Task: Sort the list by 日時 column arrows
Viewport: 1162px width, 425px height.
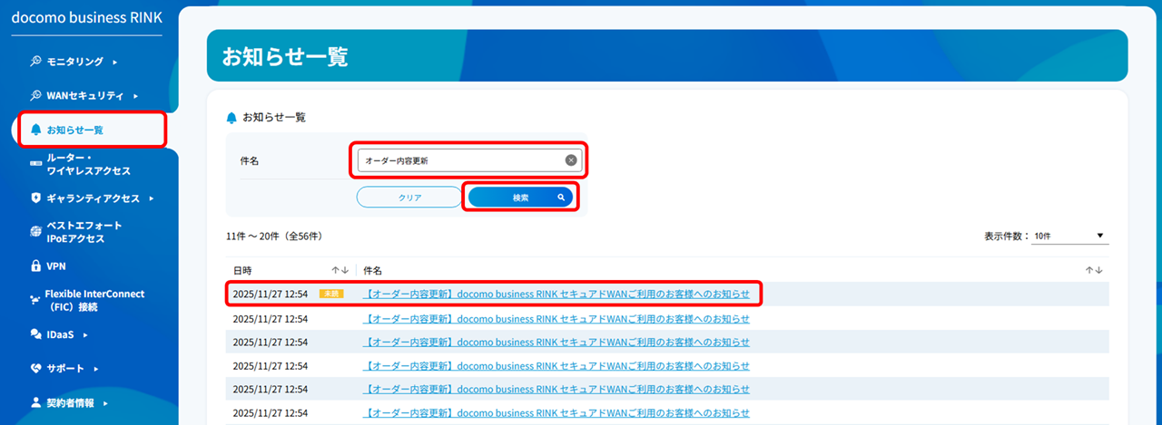Action: (340, 271)
